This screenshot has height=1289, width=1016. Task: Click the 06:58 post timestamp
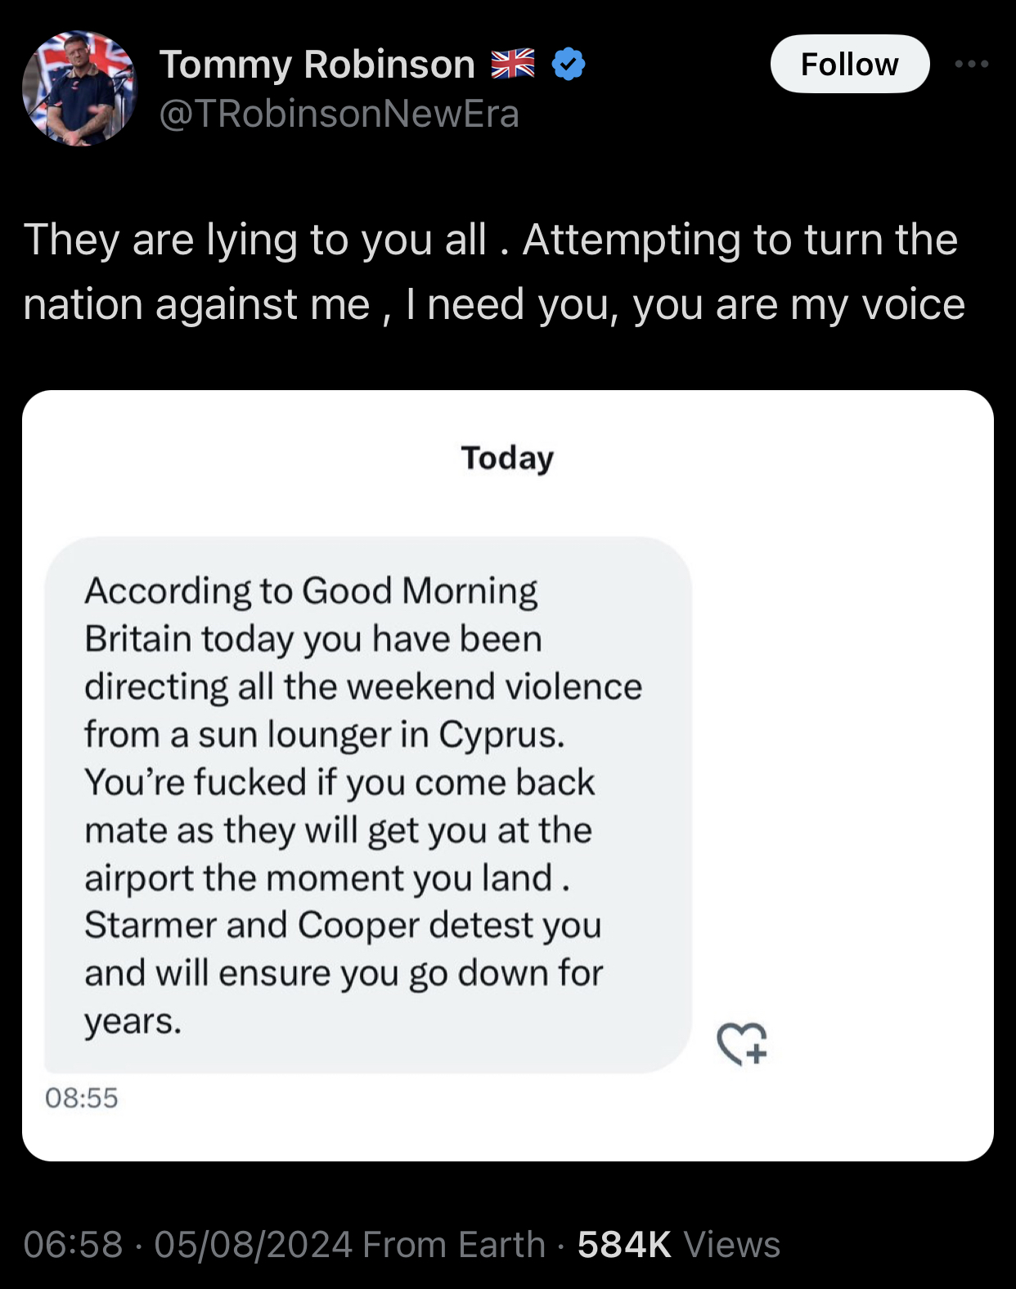(x=73, y=1245)
